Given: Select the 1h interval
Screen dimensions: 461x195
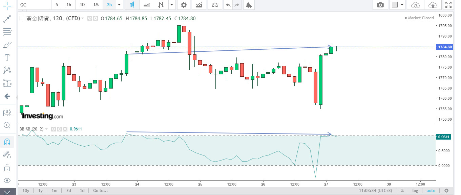Looking at the screenshot, I should pos(69,5).
